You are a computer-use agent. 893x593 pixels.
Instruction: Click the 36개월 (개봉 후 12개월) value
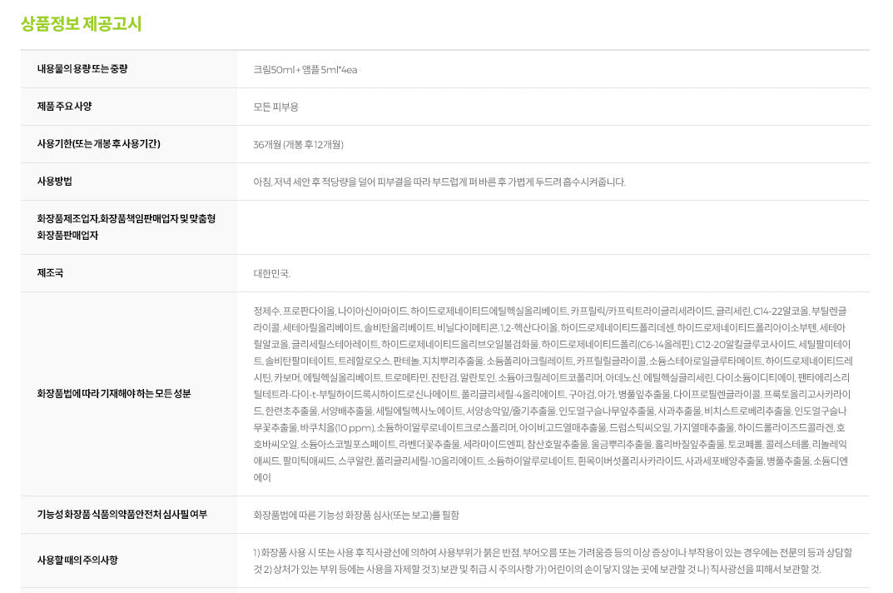(x=298, y=144)
